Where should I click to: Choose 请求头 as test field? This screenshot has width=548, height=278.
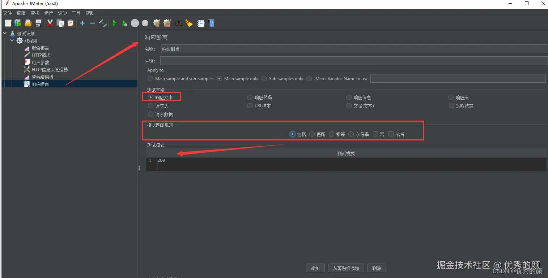point(151,106)
